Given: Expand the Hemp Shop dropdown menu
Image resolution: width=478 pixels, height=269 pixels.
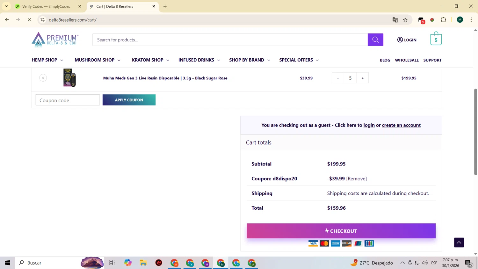Looking at the screenshot, I should (47, 60).
